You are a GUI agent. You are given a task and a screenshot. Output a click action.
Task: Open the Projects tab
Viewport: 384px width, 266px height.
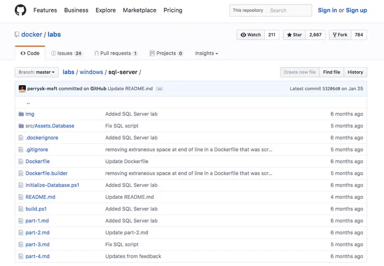166,53
